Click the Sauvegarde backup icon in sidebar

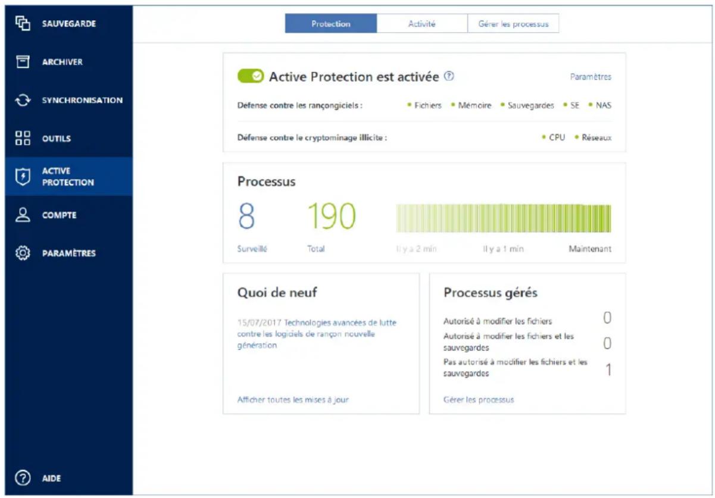tap(22, 24)
